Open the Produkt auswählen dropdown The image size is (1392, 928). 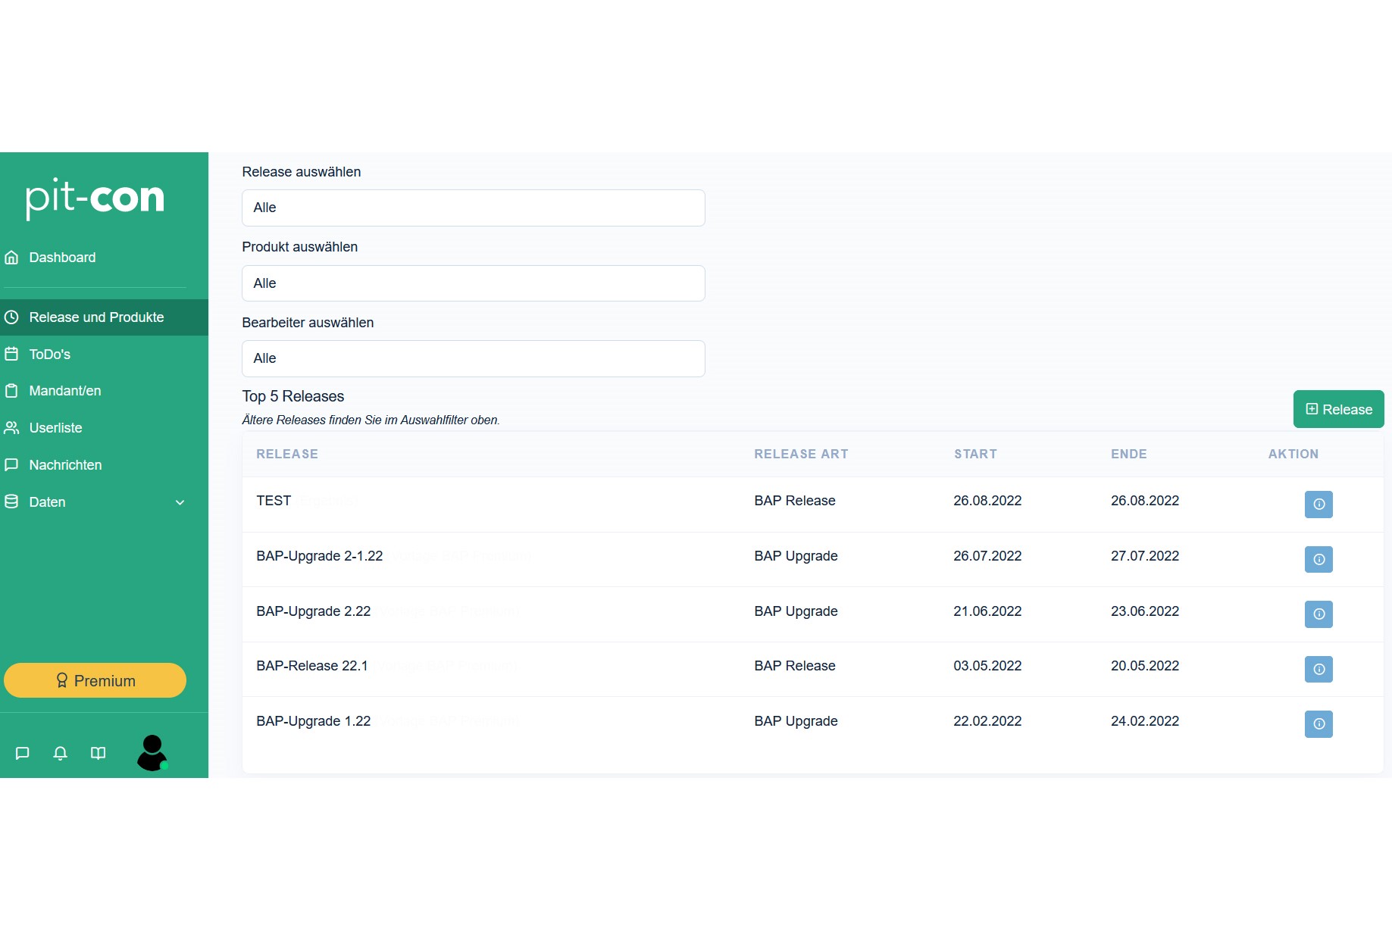coord(473,283)
